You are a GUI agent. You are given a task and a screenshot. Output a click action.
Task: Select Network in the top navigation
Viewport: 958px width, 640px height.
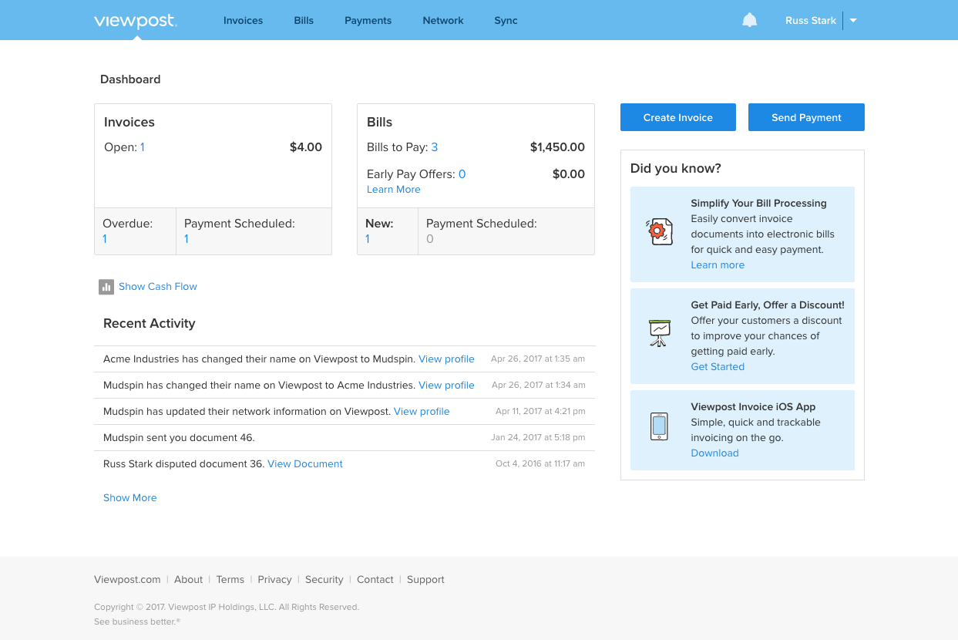443,21
